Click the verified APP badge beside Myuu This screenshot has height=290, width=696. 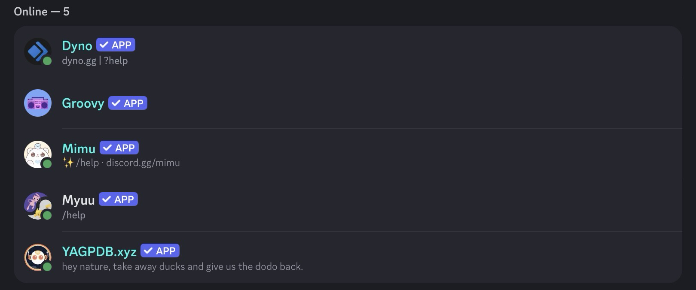pyautogui.click(x=118, y=199)
